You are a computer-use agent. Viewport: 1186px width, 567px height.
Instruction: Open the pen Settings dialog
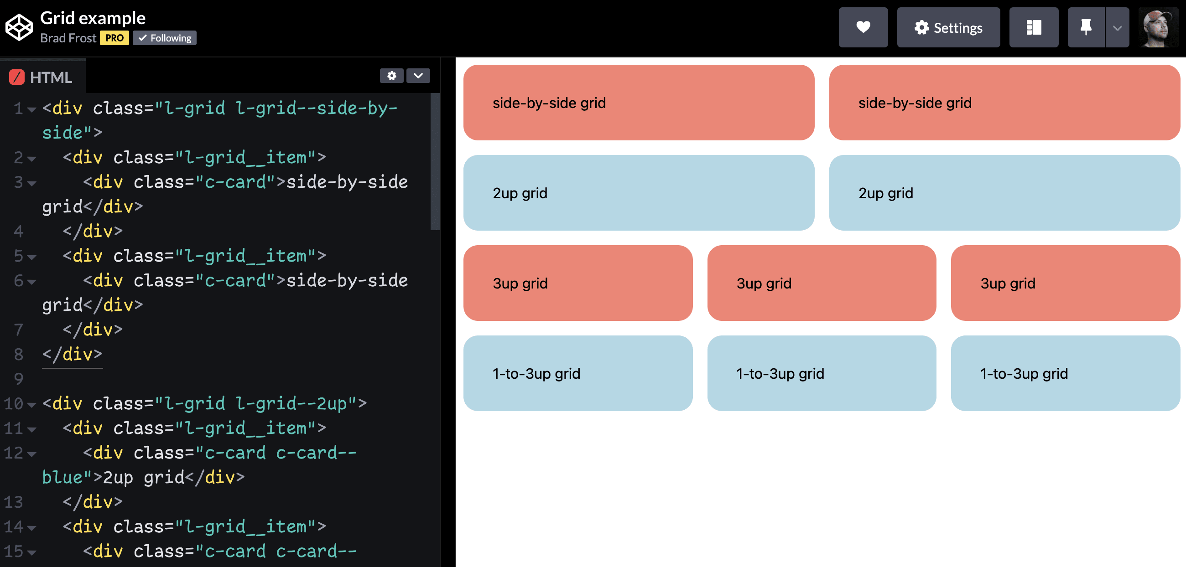(948, 28)
